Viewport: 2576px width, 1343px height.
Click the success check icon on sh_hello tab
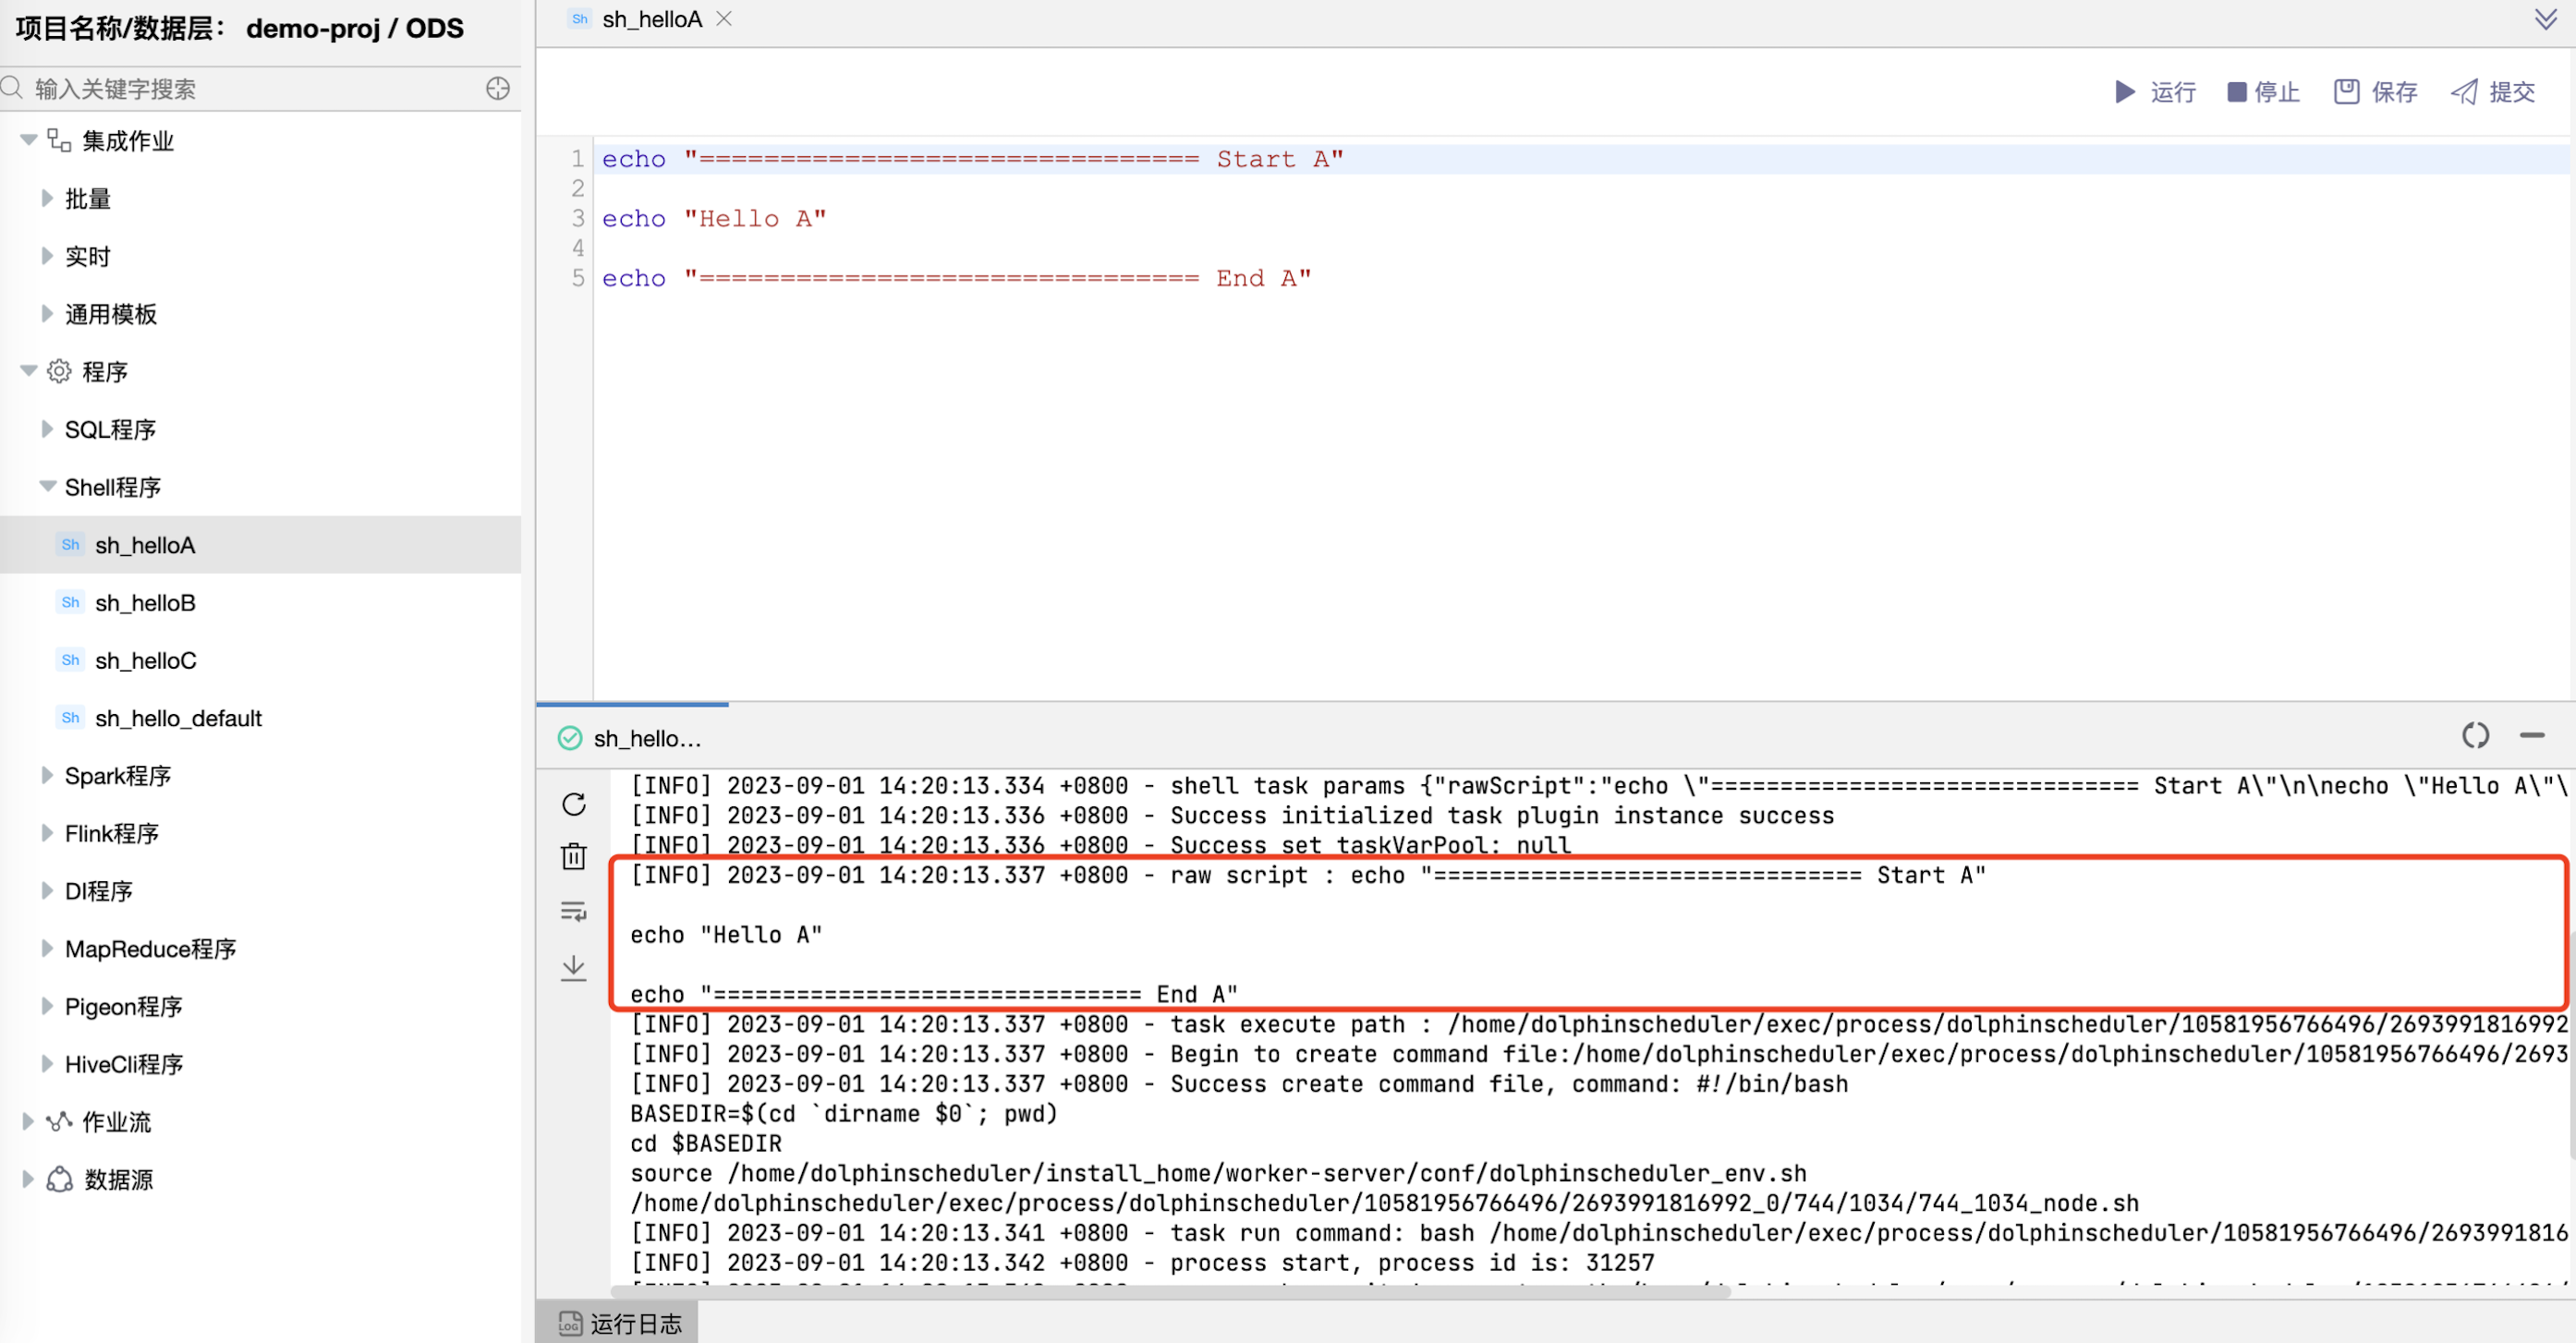(569, 738)
